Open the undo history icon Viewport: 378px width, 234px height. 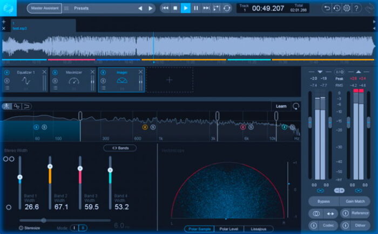(x=337, y=8)
